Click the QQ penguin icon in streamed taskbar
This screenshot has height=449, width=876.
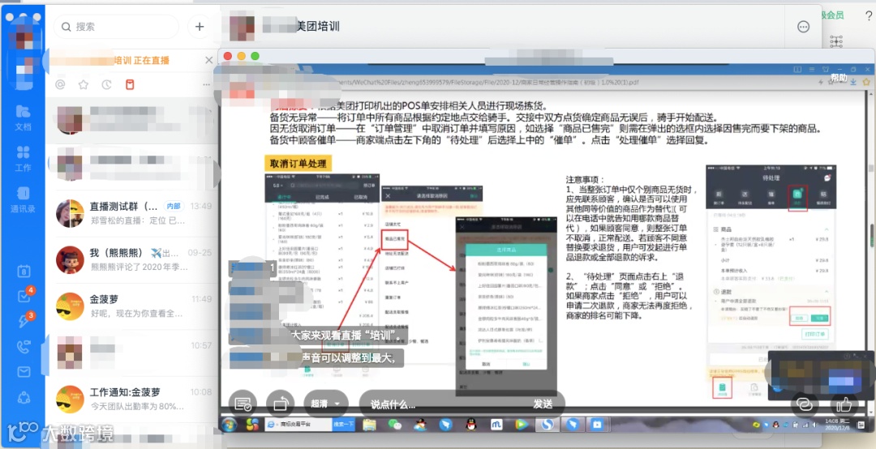coord(471,425)
